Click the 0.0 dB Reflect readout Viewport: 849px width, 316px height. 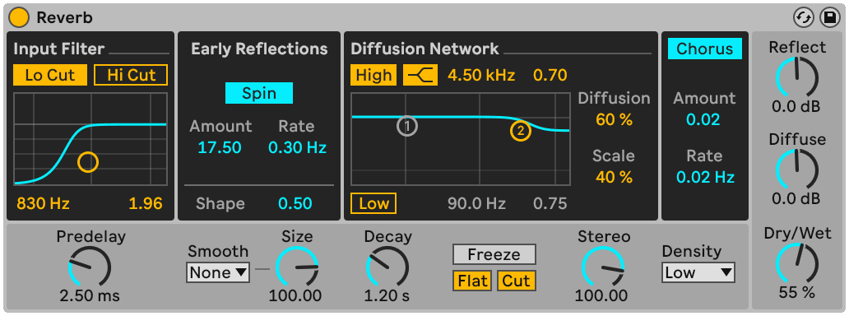pyautogui.click(x=796, y=106)
